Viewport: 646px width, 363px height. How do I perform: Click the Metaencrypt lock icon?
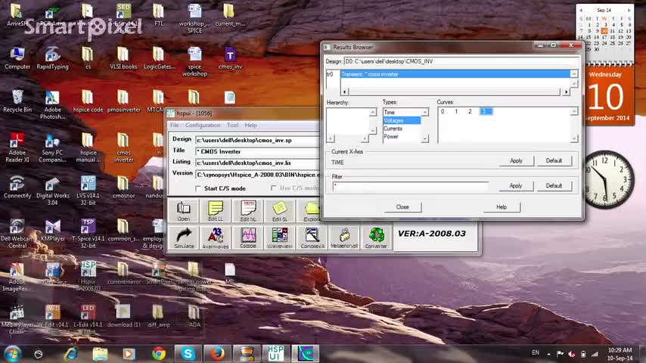[344, 237]
